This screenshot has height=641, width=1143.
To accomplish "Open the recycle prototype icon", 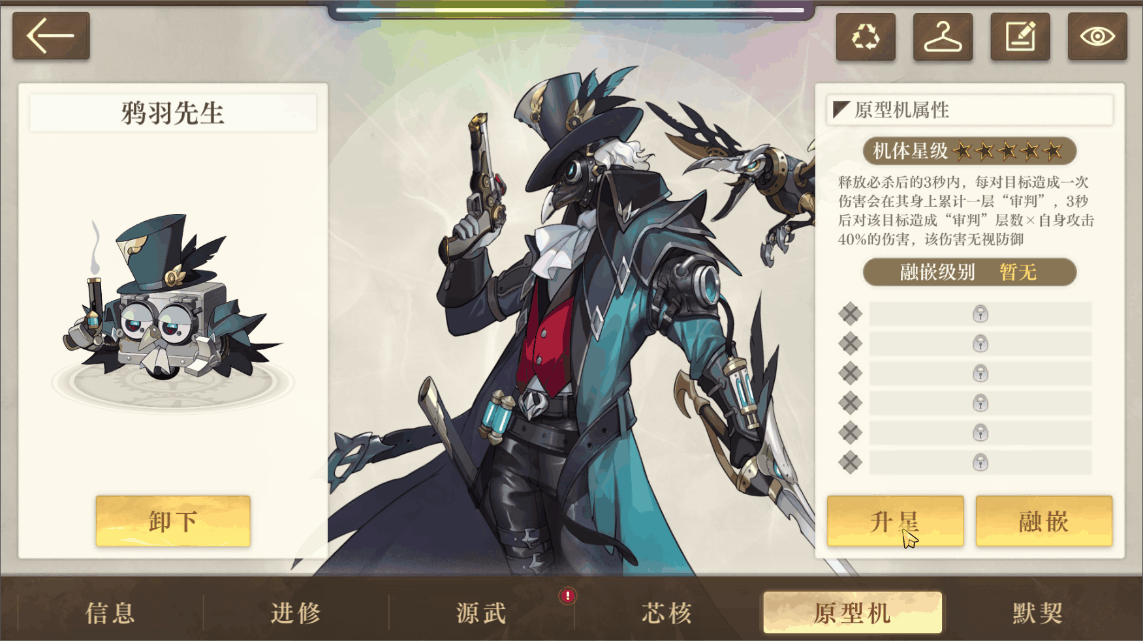I will [866, 37].
